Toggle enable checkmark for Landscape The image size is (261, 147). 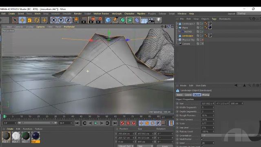(203, 36)
